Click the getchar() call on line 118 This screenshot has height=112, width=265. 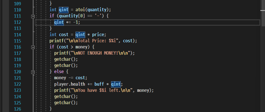[66, 59]
